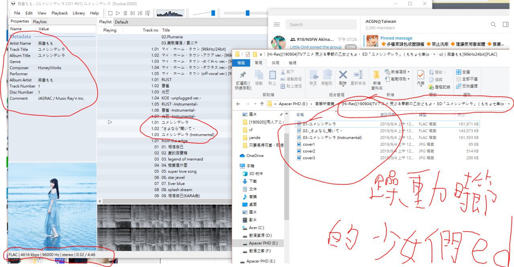Screen dimensions: 514x267
Task: Open the View menu in foobar2000
Action: click(42, 13)
